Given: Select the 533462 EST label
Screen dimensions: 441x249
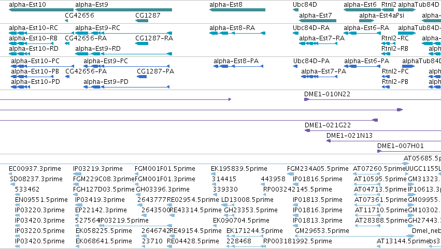Looking at the screenshot, I should tap(27, 189).
